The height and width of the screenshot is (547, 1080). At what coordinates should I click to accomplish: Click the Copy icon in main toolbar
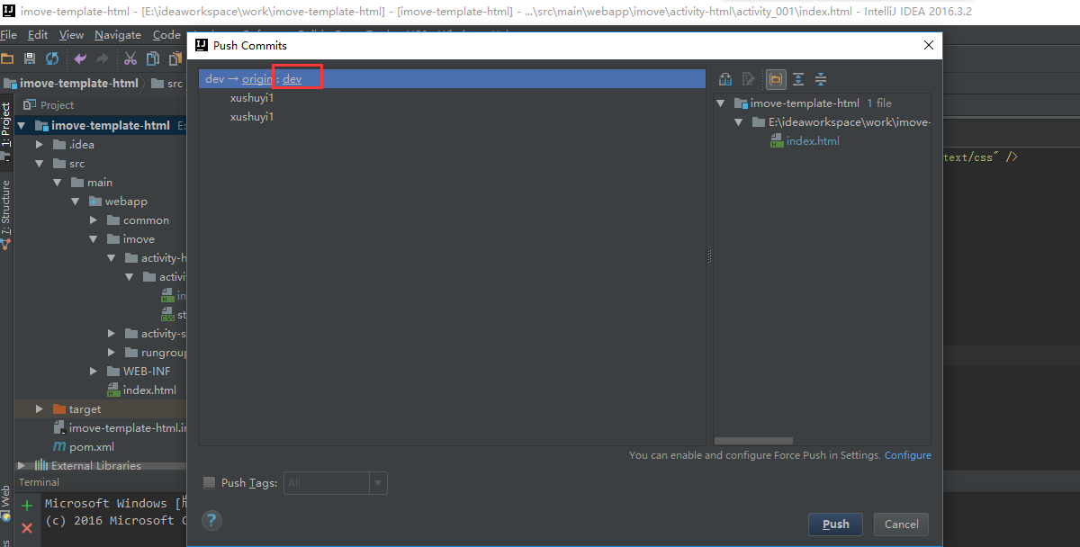pos(152,58)
